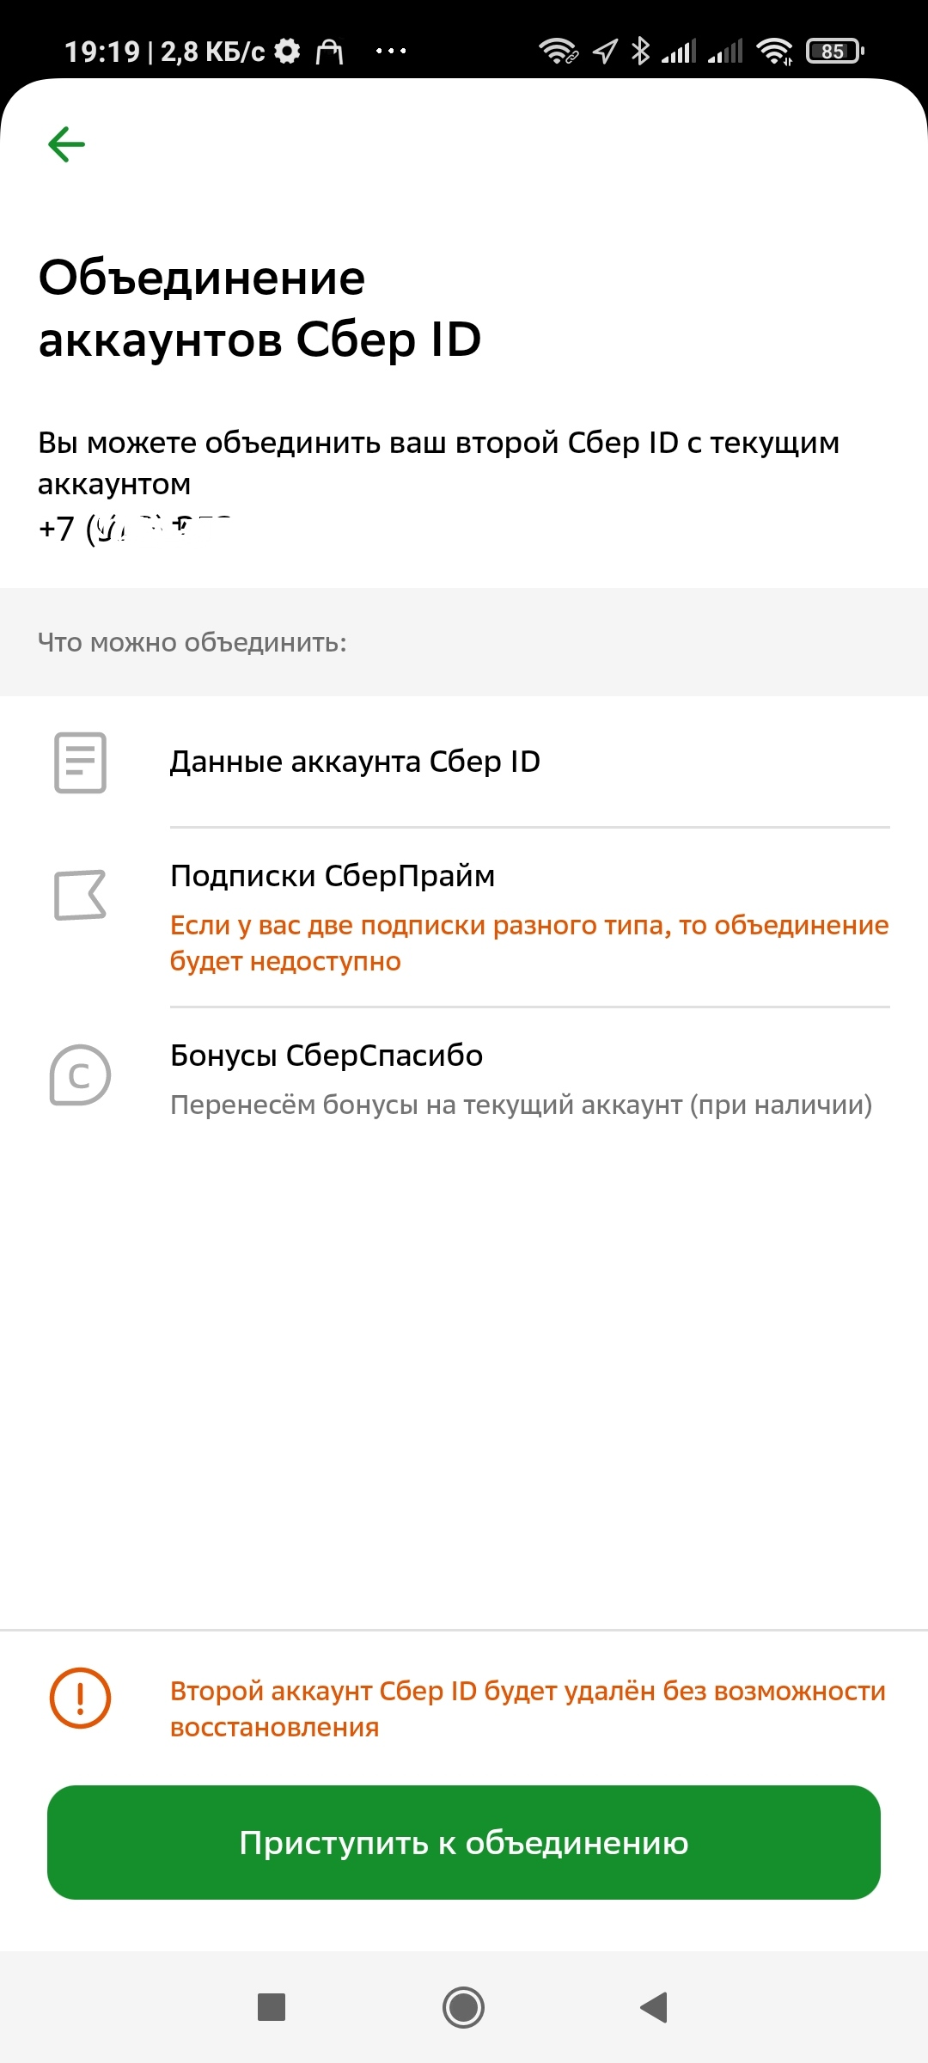Select Подписки СберПрайм item
Screen dimensions: 928x2063
point(464,917)
